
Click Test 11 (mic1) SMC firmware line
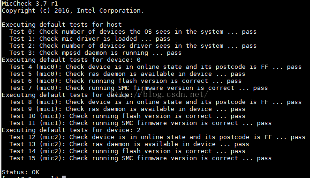[x=140, y=123]
